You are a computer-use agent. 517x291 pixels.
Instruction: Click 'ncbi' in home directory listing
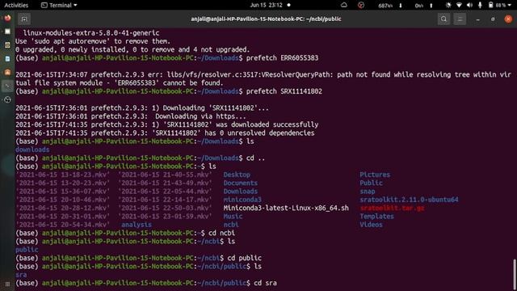231,225
